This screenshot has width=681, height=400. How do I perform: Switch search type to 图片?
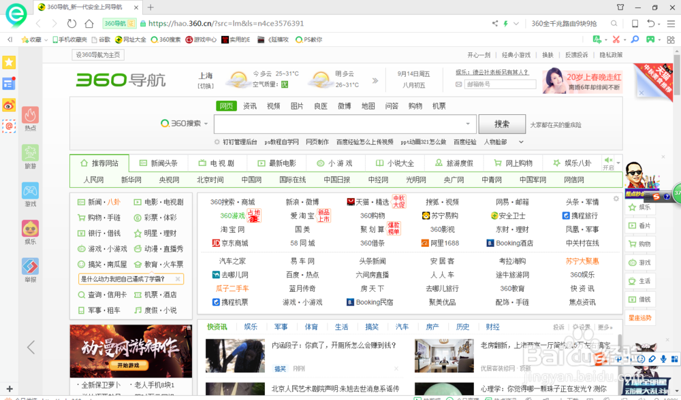tap(297, 106)
